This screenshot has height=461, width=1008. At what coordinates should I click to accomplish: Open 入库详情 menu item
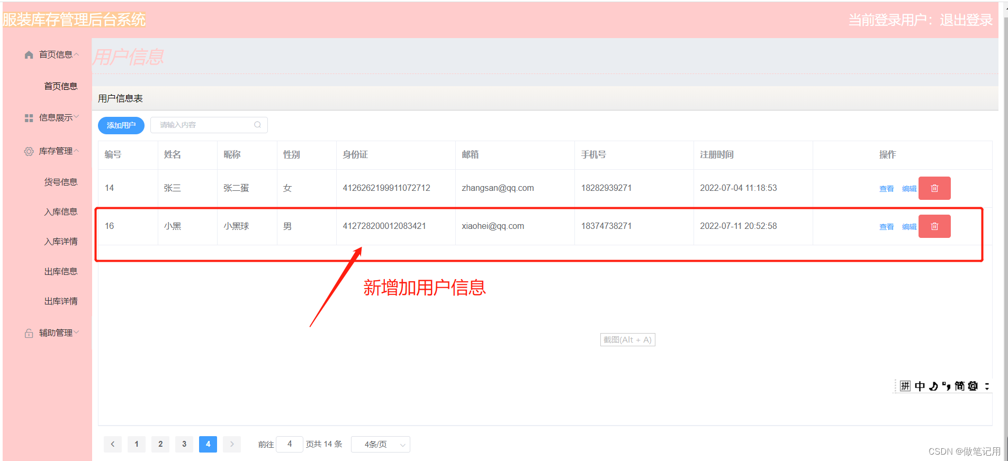pos(61,242)
